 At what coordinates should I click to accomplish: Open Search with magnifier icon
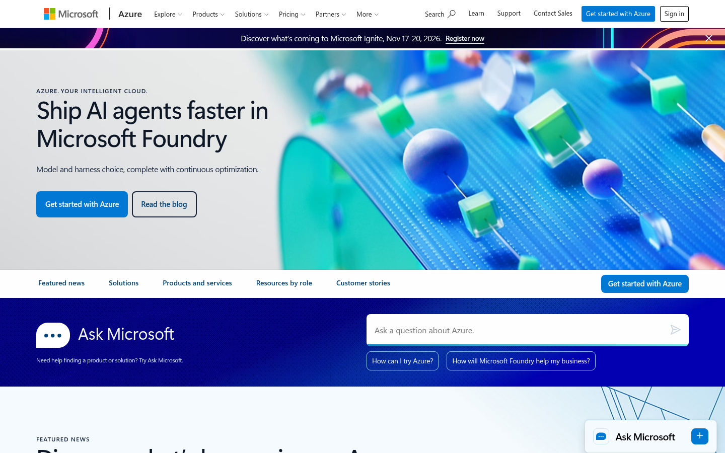pos(440,14)
